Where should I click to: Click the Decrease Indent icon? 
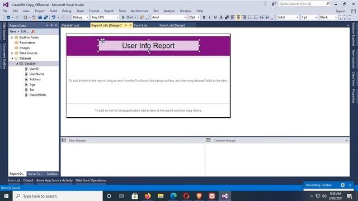click(261, 17)
